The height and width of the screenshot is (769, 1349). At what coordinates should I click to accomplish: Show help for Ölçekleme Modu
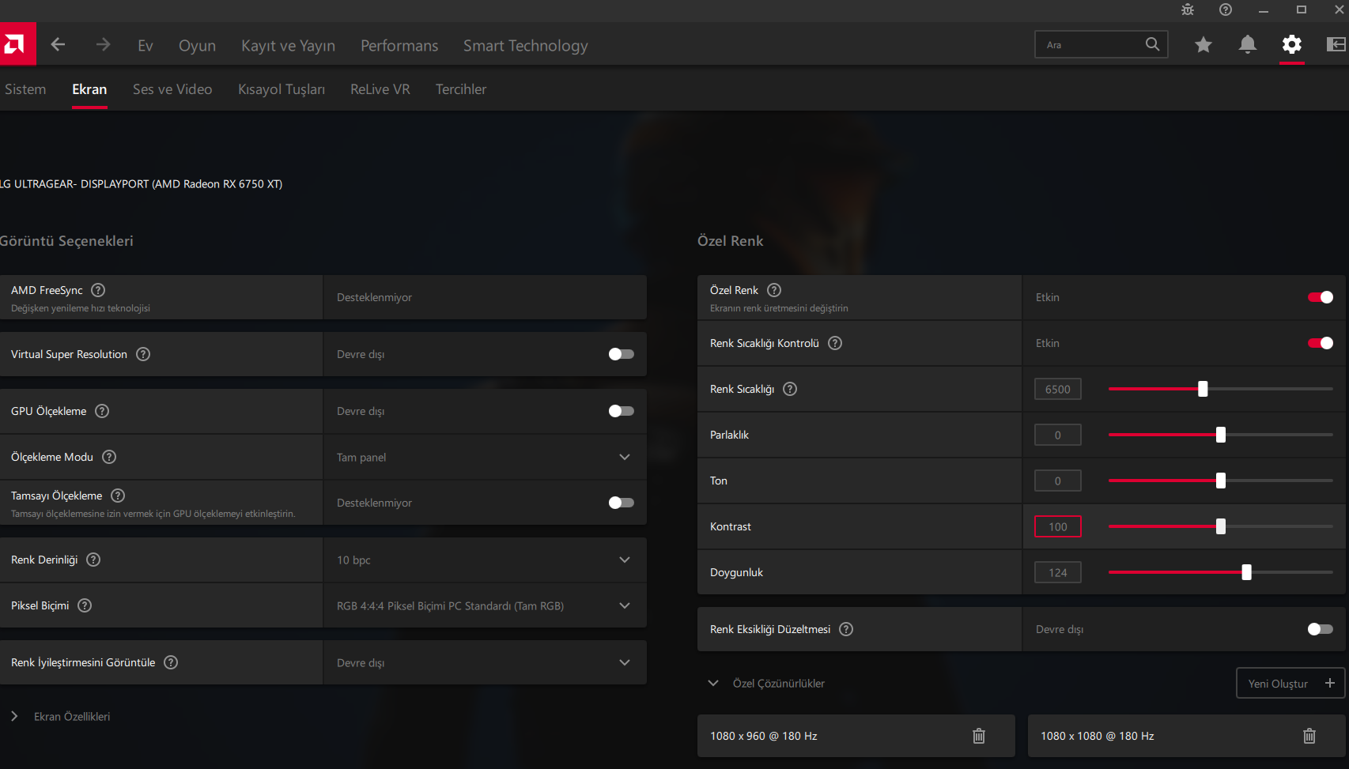[x=109, y=457]
